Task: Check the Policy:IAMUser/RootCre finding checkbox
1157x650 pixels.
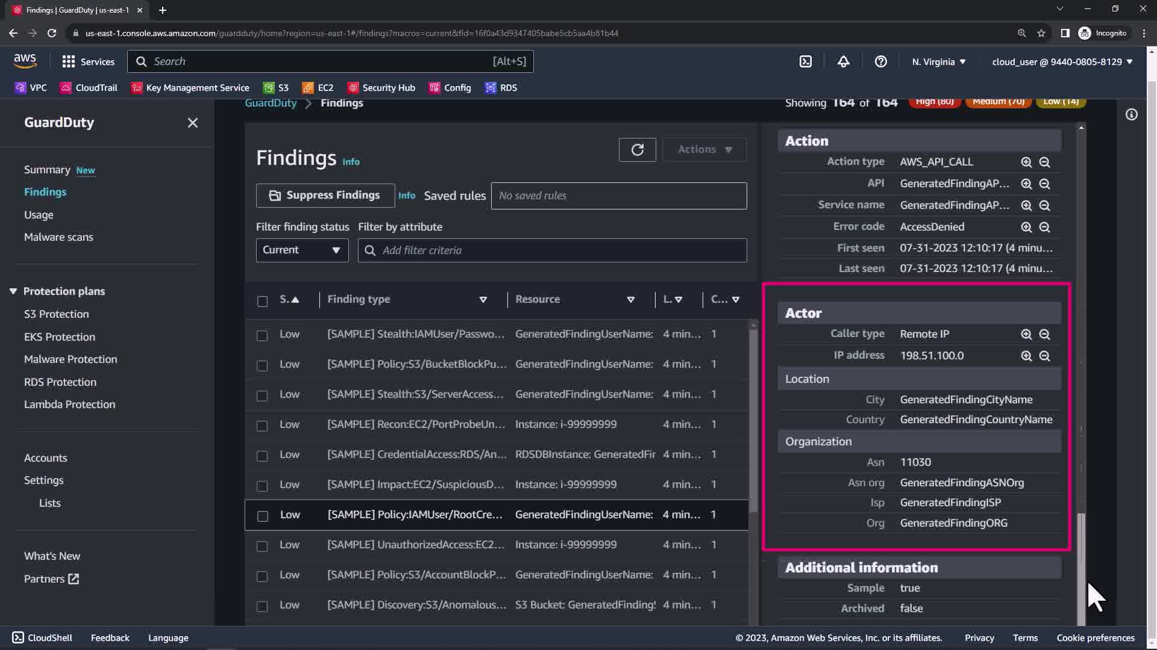Action: (x=262, y=516)
